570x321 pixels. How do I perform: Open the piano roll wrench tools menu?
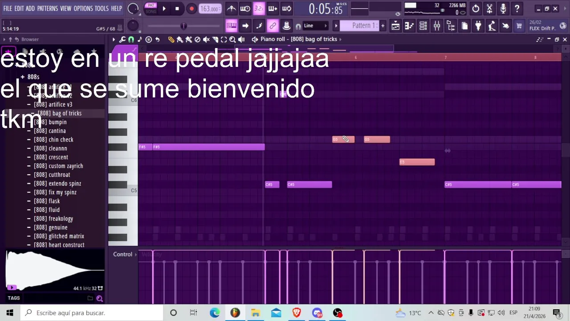coord(122,39)
